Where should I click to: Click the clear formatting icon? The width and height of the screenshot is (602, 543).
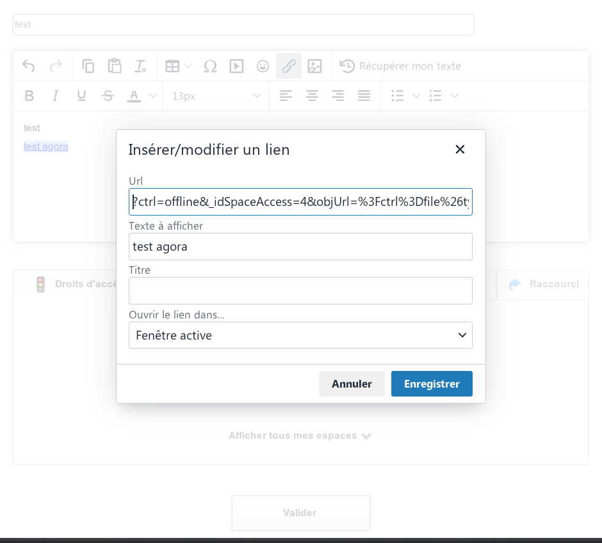pyautogui.click(x=140, y=66)
